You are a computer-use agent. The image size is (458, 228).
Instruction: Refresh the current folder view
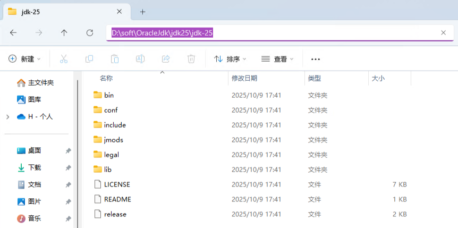tap(90, 33)
